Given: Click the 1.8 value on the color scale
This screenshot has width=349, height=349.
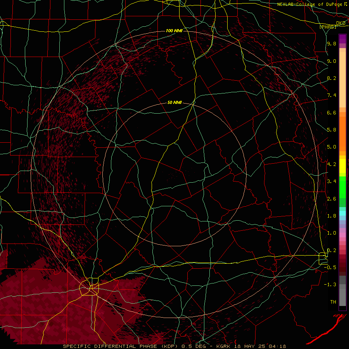Looking at the screenshot, I should pyautogui.click(x=332, y=216).
